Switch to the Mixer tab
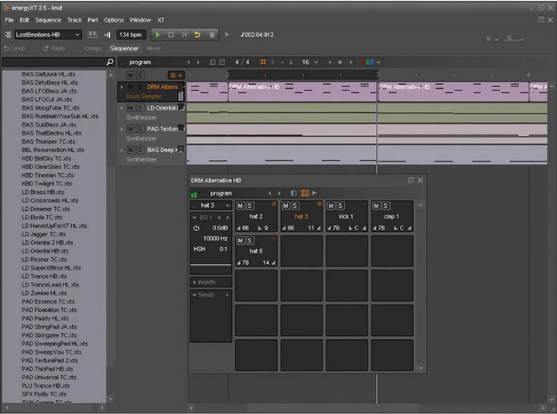557x414 pixels. coord(153,48)
